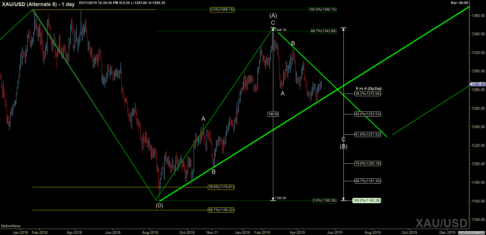
Task: Select the 88.7%(1150.22) Fibonacci label
Action: tap(221, 210)
